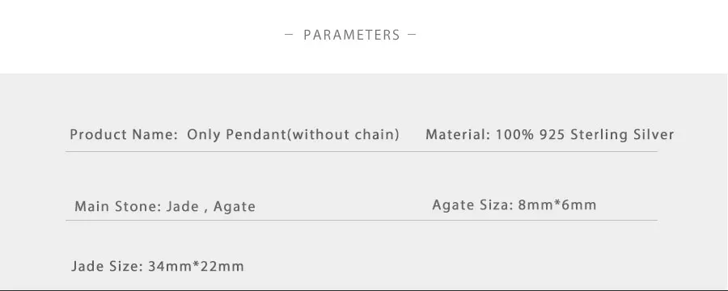This screenshot has height=291, width=728.
Task: Click the Jade , Agate value text
Action: coord(211,207)
